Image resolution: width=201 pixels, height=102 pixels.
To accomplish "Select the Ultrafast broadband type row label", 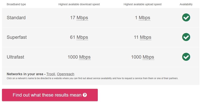I will click(15, 57).
